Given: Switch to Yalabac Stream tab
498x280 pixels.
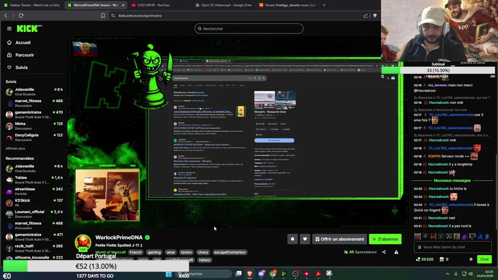Looking at the screenshot, I should (x=32, y=5).
